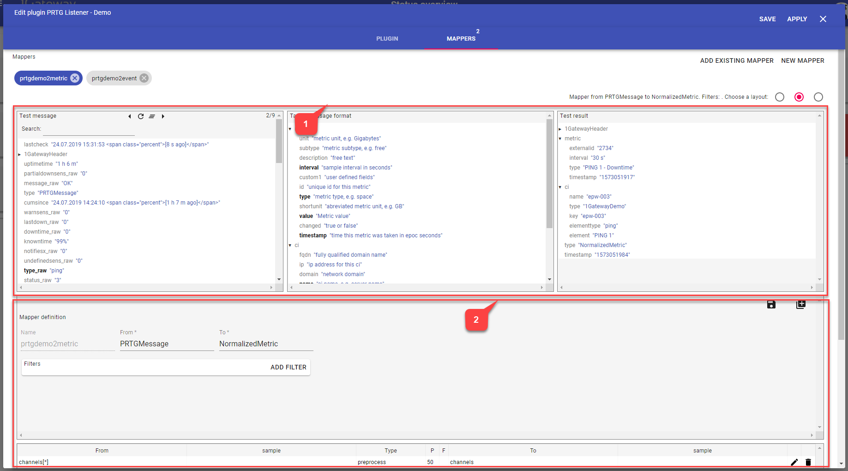
Task: Click the add-copy mapper icon
Action: (x=801, y=304)
